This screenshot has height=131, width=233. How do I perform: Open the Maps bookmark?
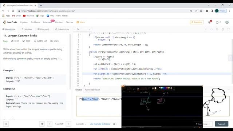[40, 16]
